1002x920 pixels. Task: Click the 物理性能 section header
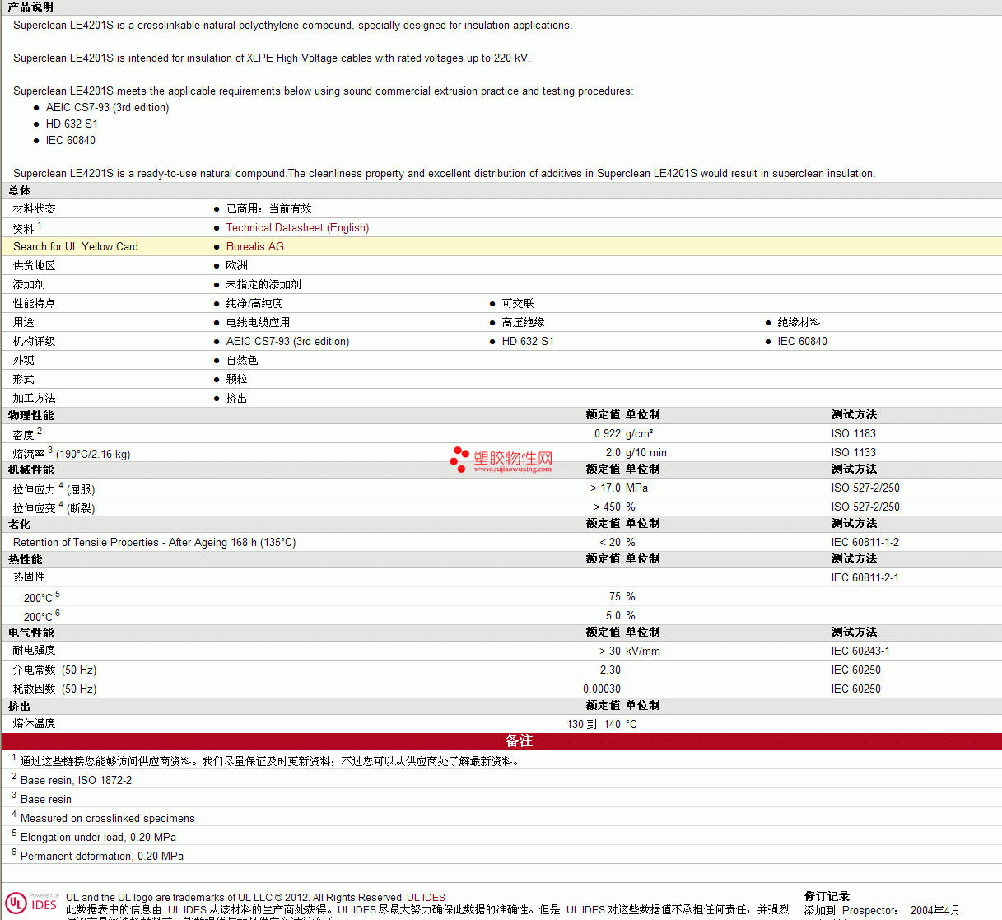pos(31,416)
